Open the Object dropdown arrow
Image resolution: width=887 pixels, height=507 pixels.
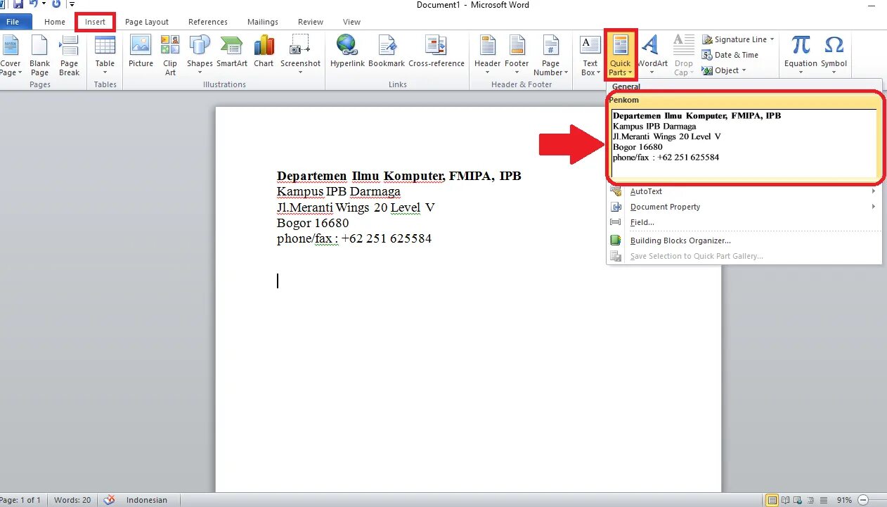pyautogui.click(x=744, y=70)
